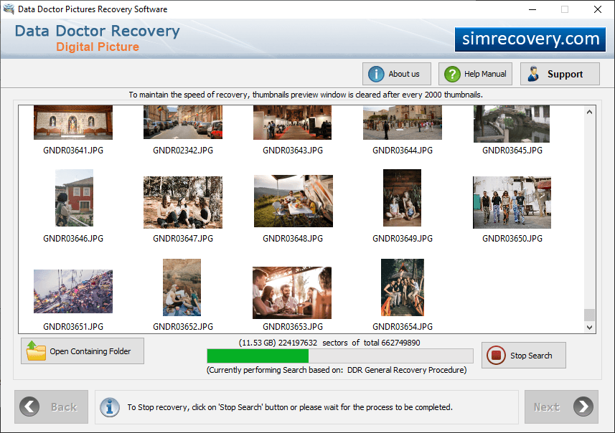615x433 pixels.
Task: Go to the Next step
Action: [561, 406]
